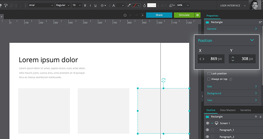
Task: Collapse the Screen 1 tree node
Action: tap(212, 123)
